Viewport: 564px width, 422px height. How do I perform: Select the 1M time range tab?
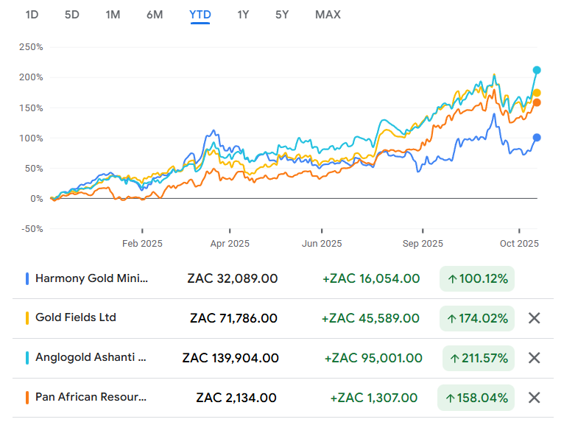(113, 14)
